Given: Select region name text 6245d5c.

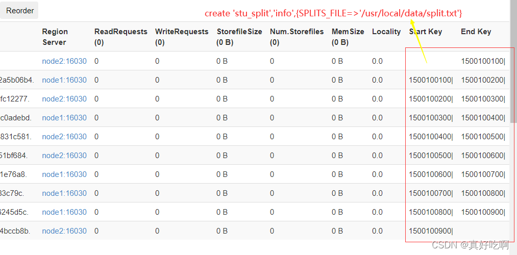Looking at the screenshot, I should [14, 212].
